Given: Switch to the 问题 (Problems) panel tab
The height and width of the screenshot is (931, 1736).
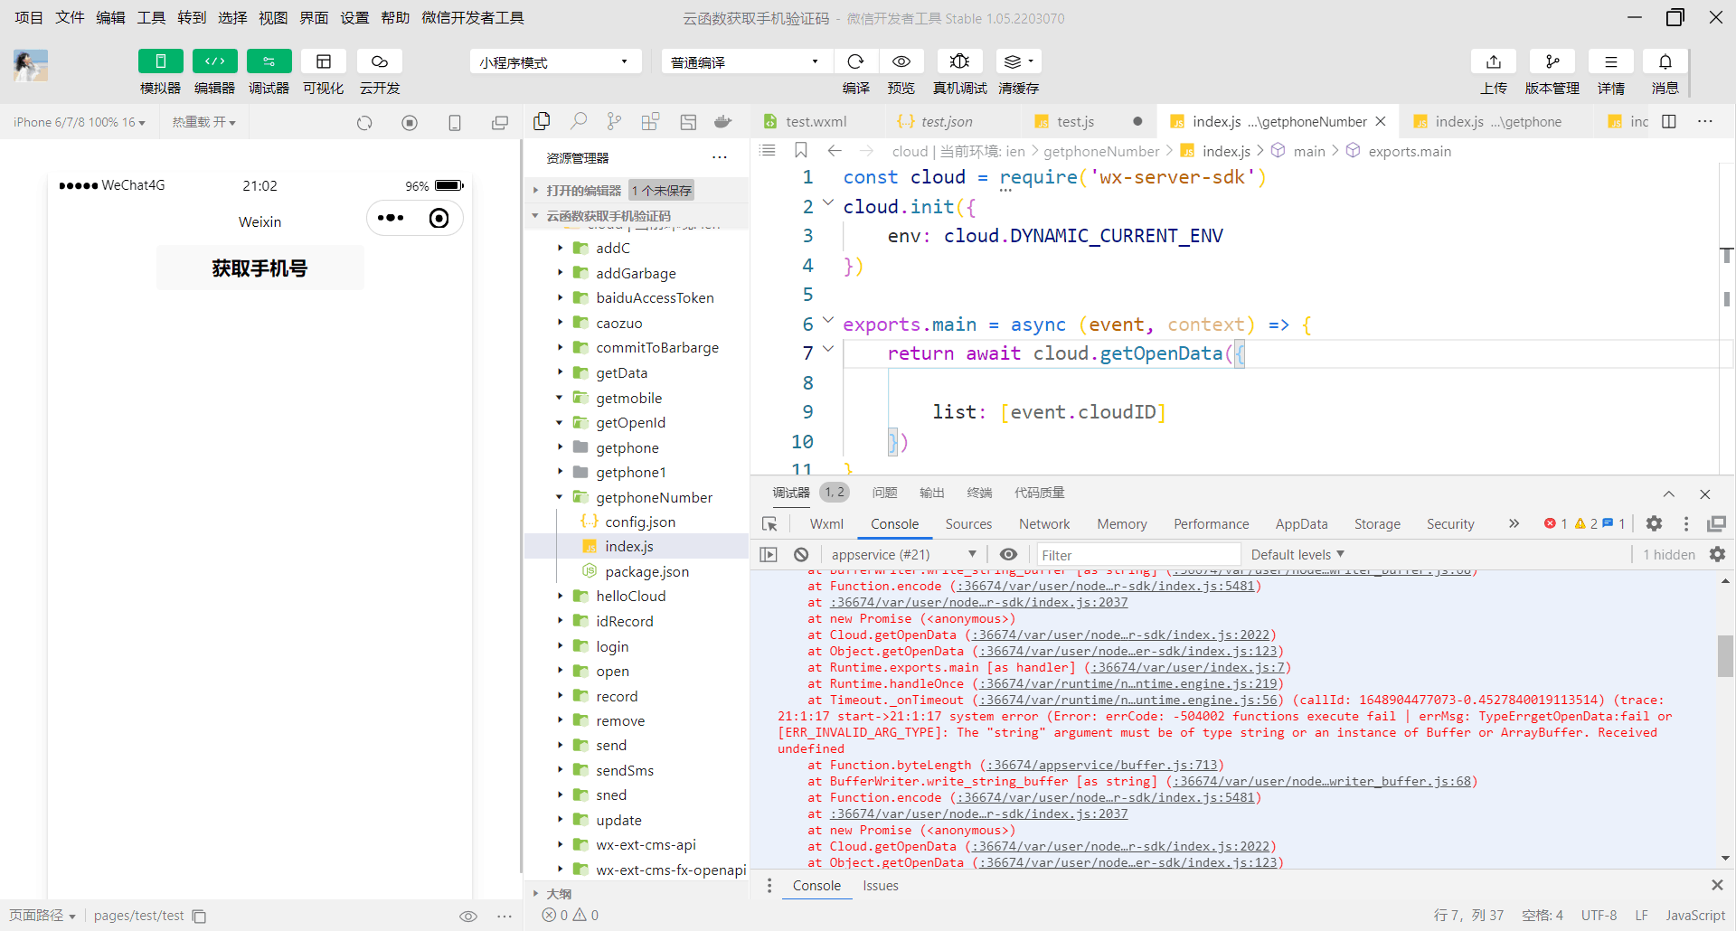Looking at the screenshot, I should click(884, 493).
